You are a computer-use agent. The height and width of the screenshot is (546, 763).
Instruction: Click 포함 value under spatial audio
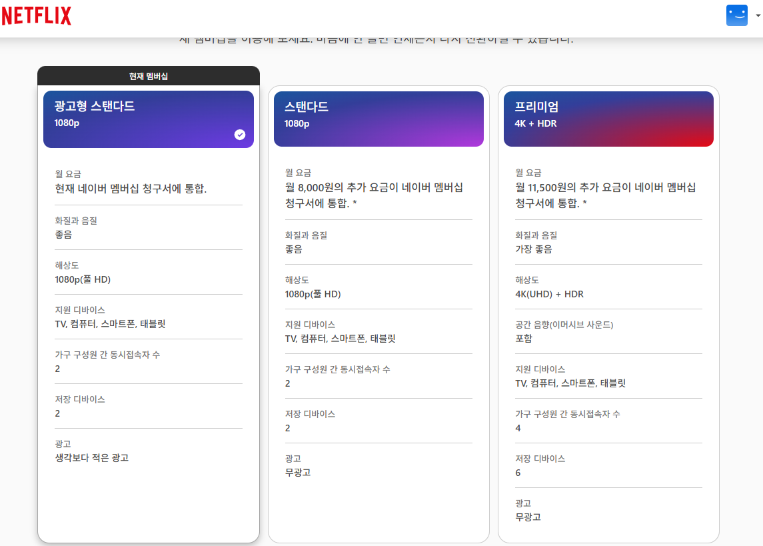pos(524,339)
